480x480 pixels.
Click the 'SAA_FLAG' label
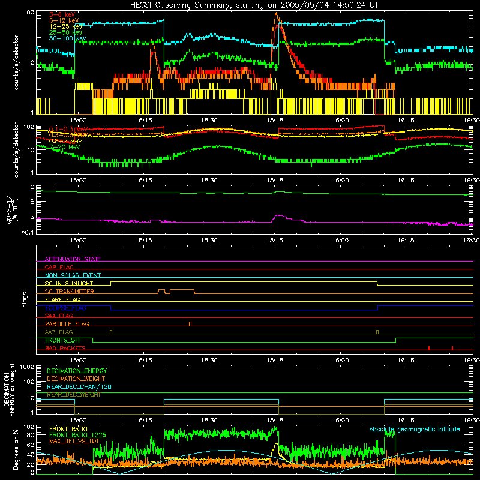tap(59, 316)
